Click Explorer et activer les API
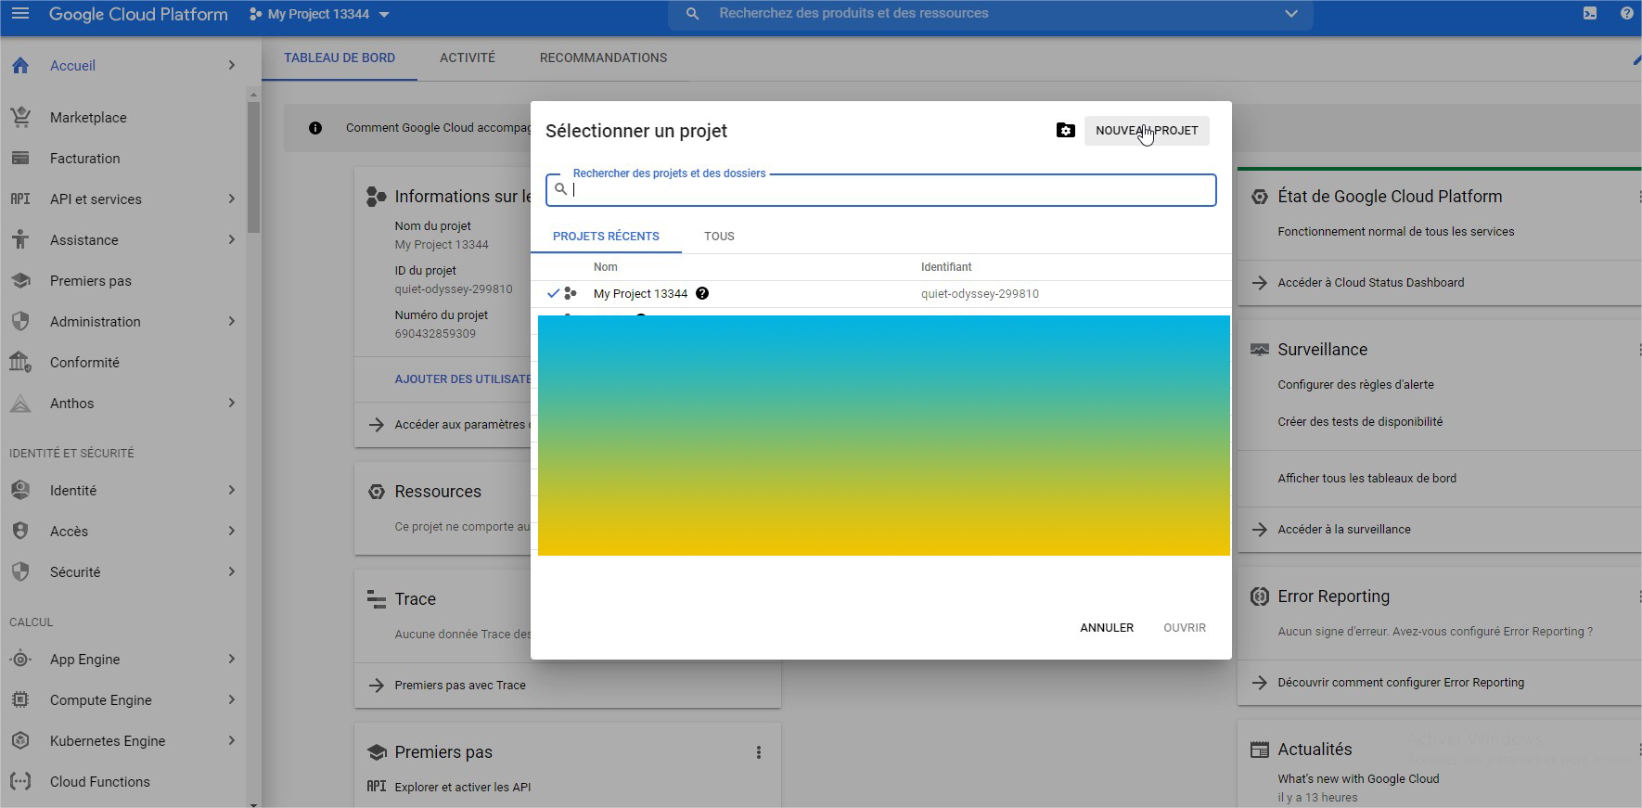 click(463, 788)
